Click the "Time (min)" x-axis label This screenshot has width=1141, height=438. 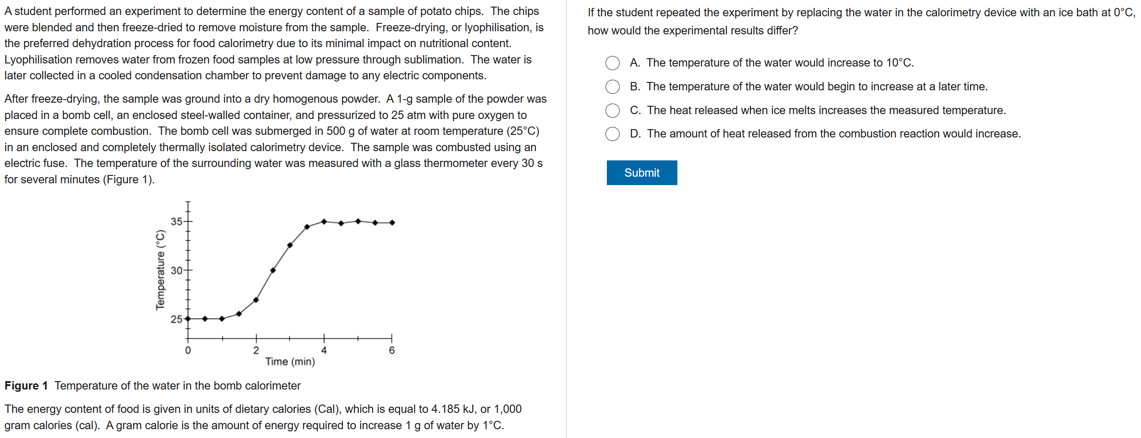tap(290, 361)
